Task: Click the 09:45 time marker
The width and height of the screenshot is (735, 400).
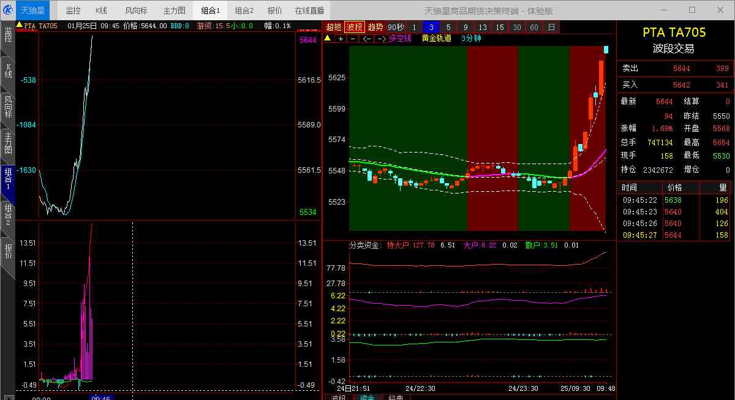Action: tap(100, 397)
